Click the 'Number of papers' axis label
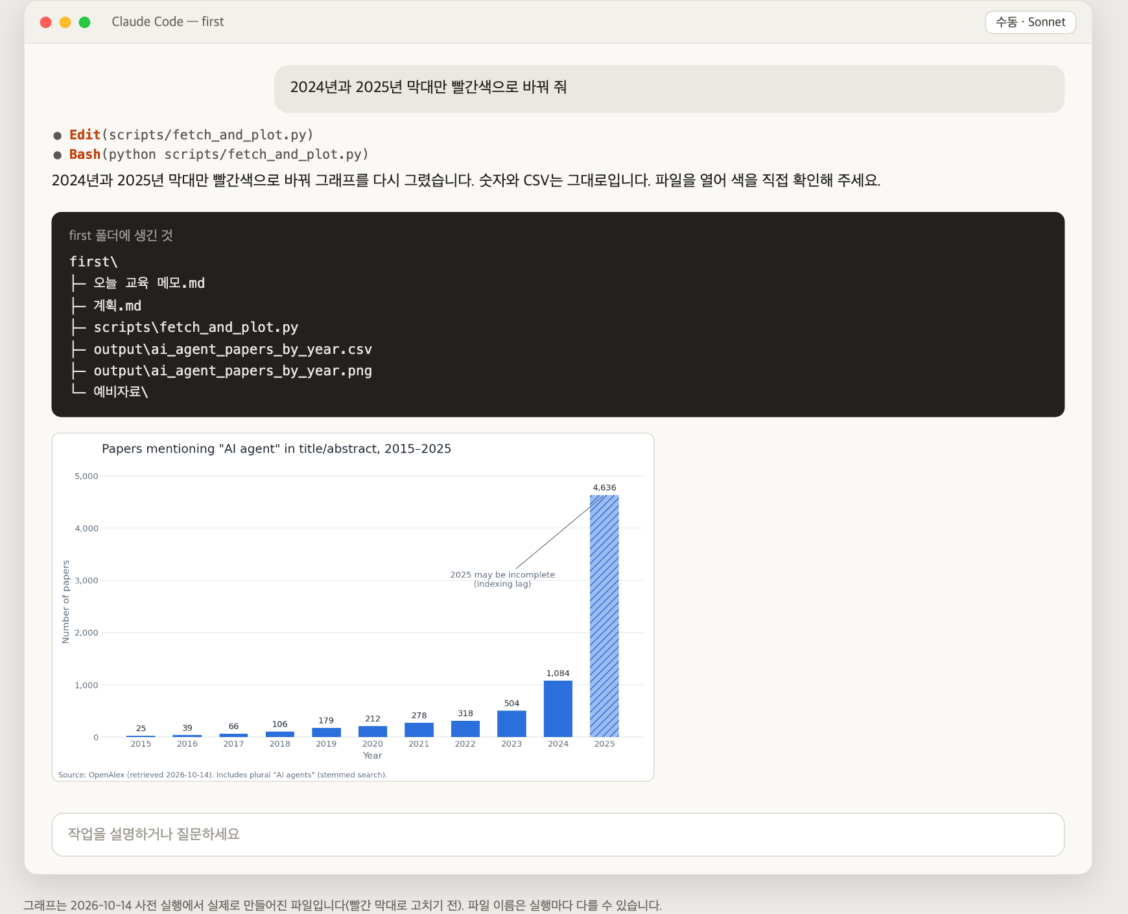Image resolution: width=1128 pixels, height=914 pixels. tap(65, 602)
